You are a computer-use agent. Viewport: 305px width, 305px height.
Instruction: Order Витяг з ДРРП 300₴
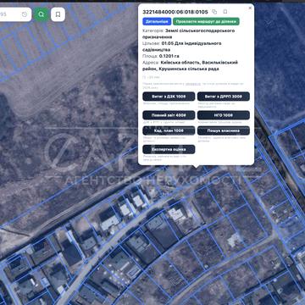[224, 97]
